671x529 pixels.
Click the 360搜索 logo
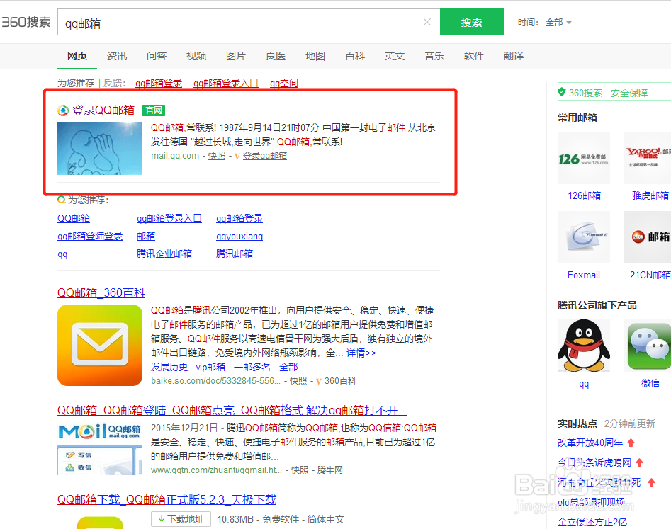[26, 22]
